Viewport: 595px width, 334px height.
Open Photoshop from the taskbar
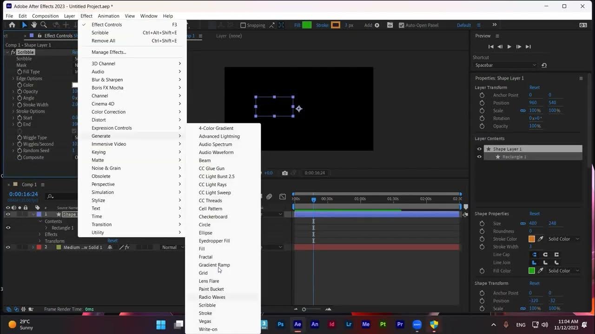pyautogui.click(x=280, y=324)
